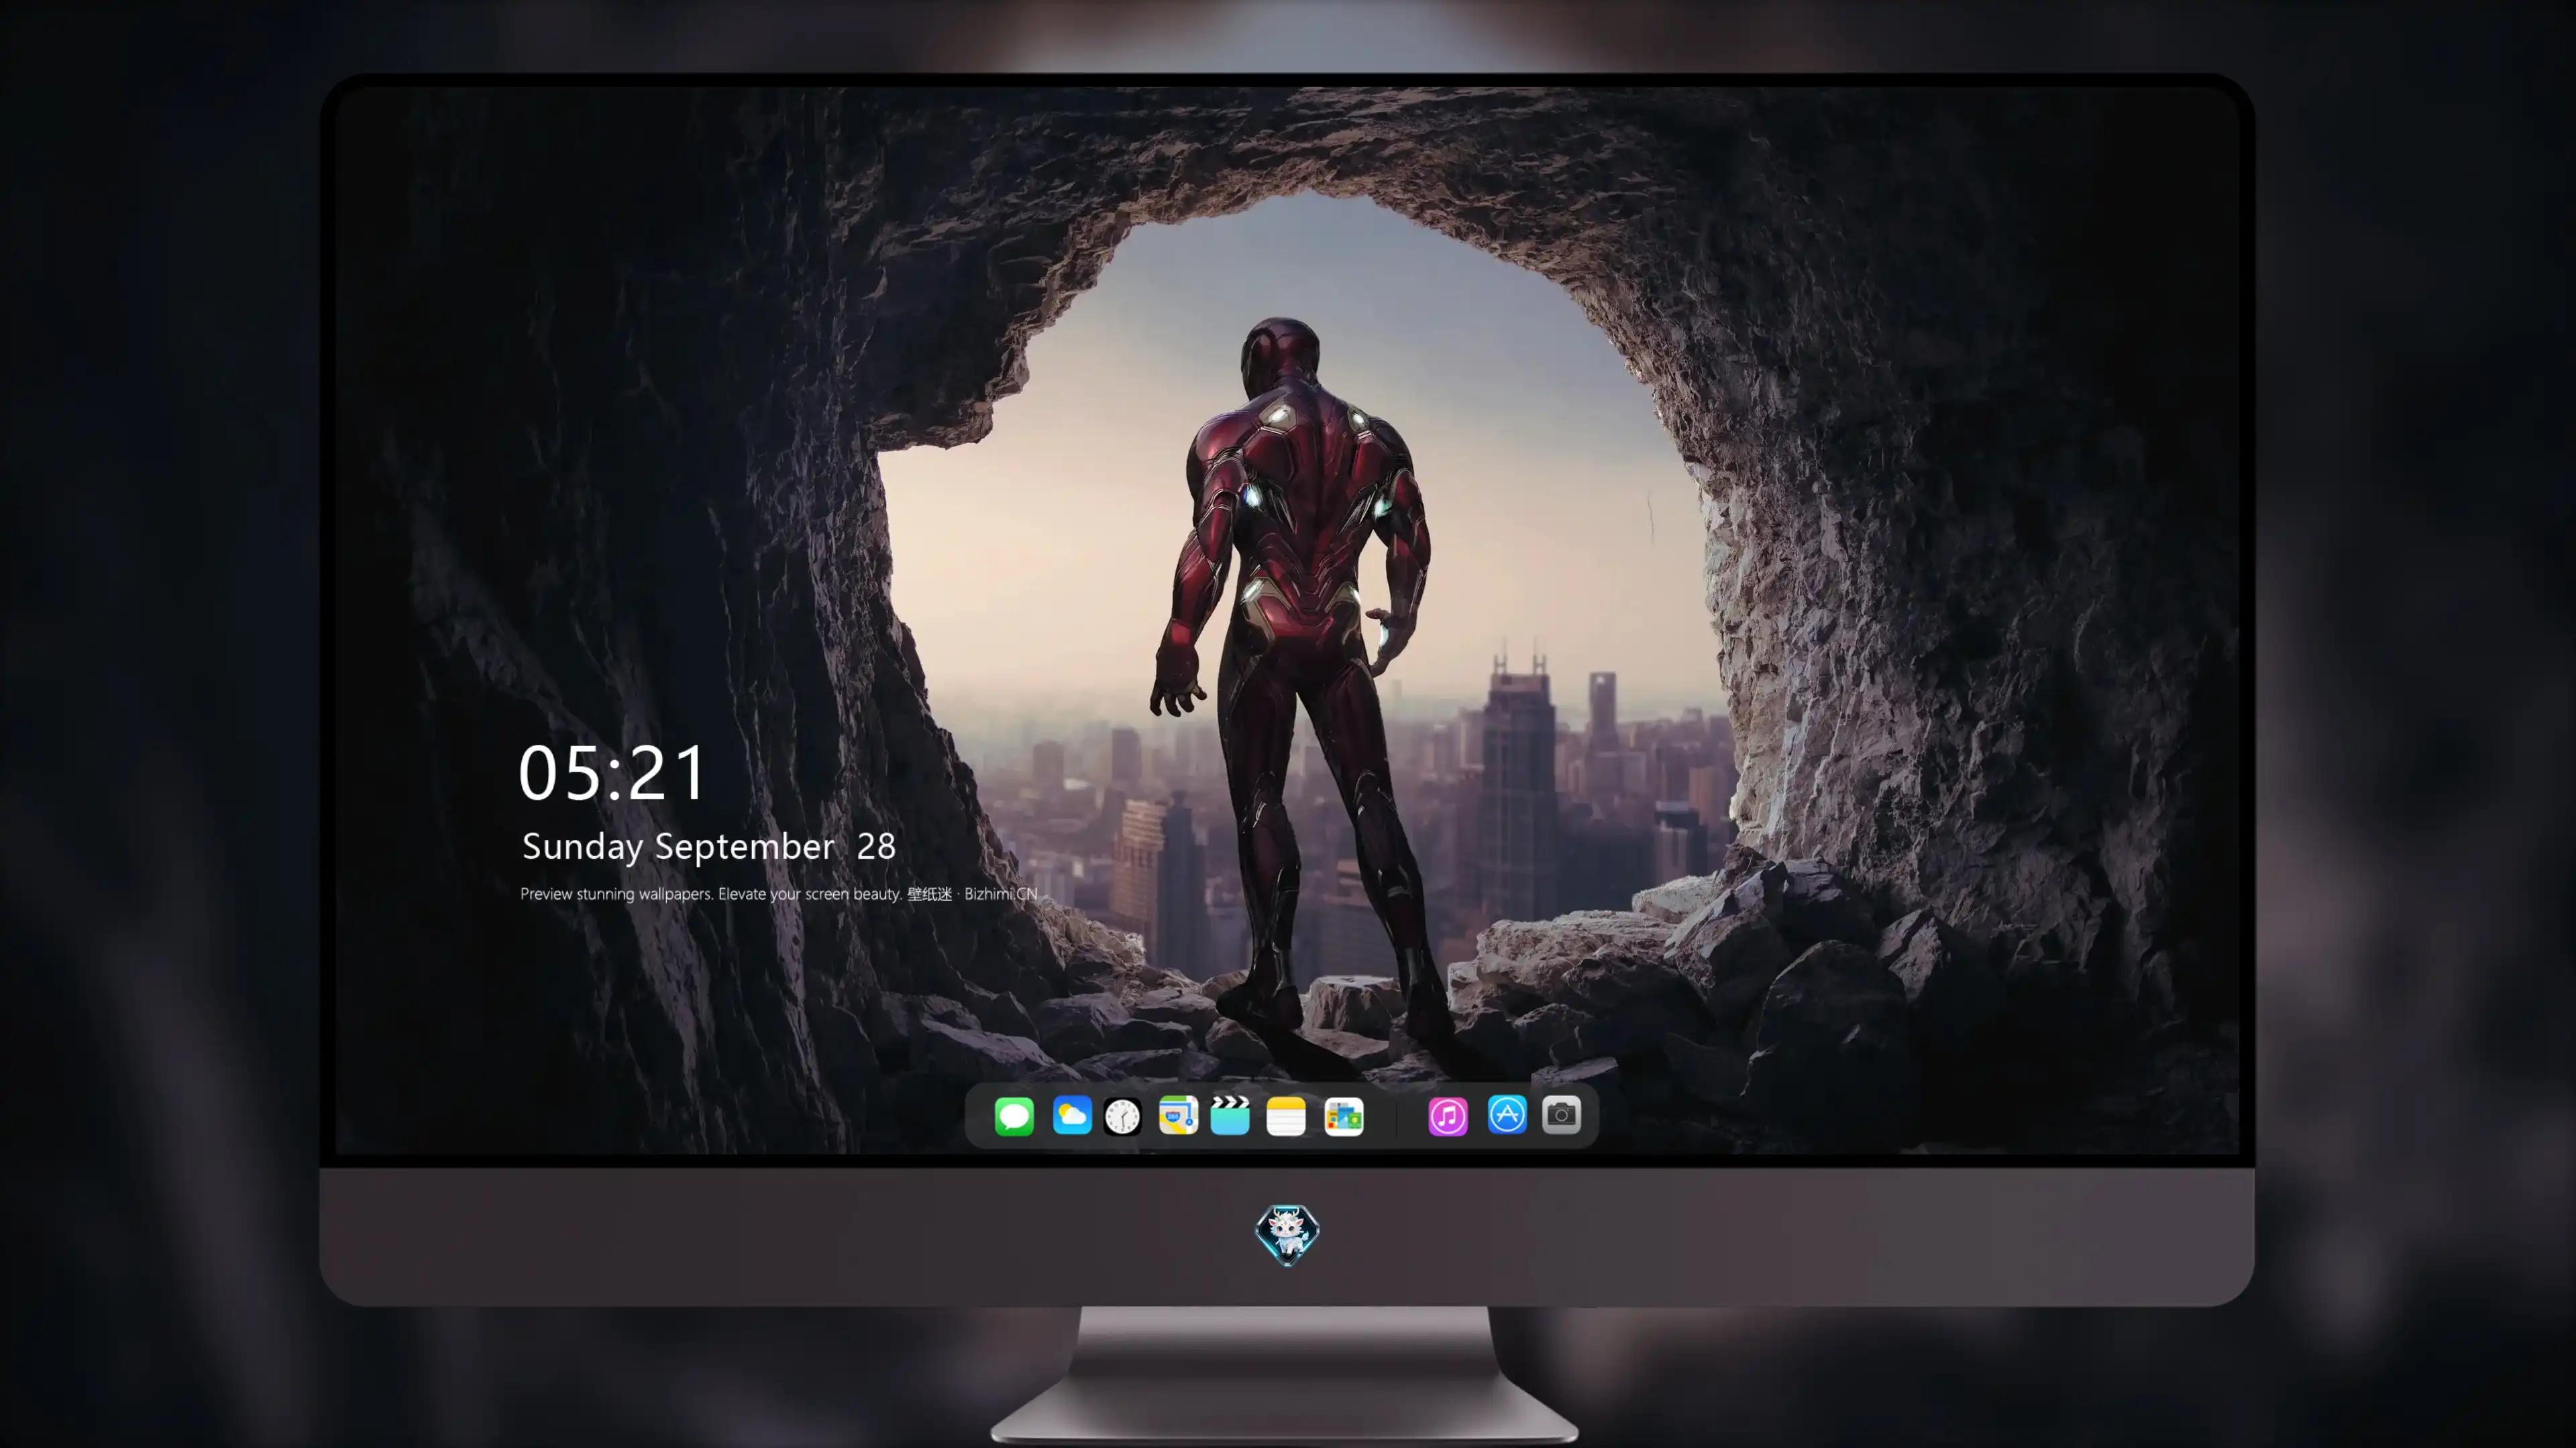2576x1448 pixels.
Task: Open the Maps app in the dock
Action: click(x=1178, y=1115)
